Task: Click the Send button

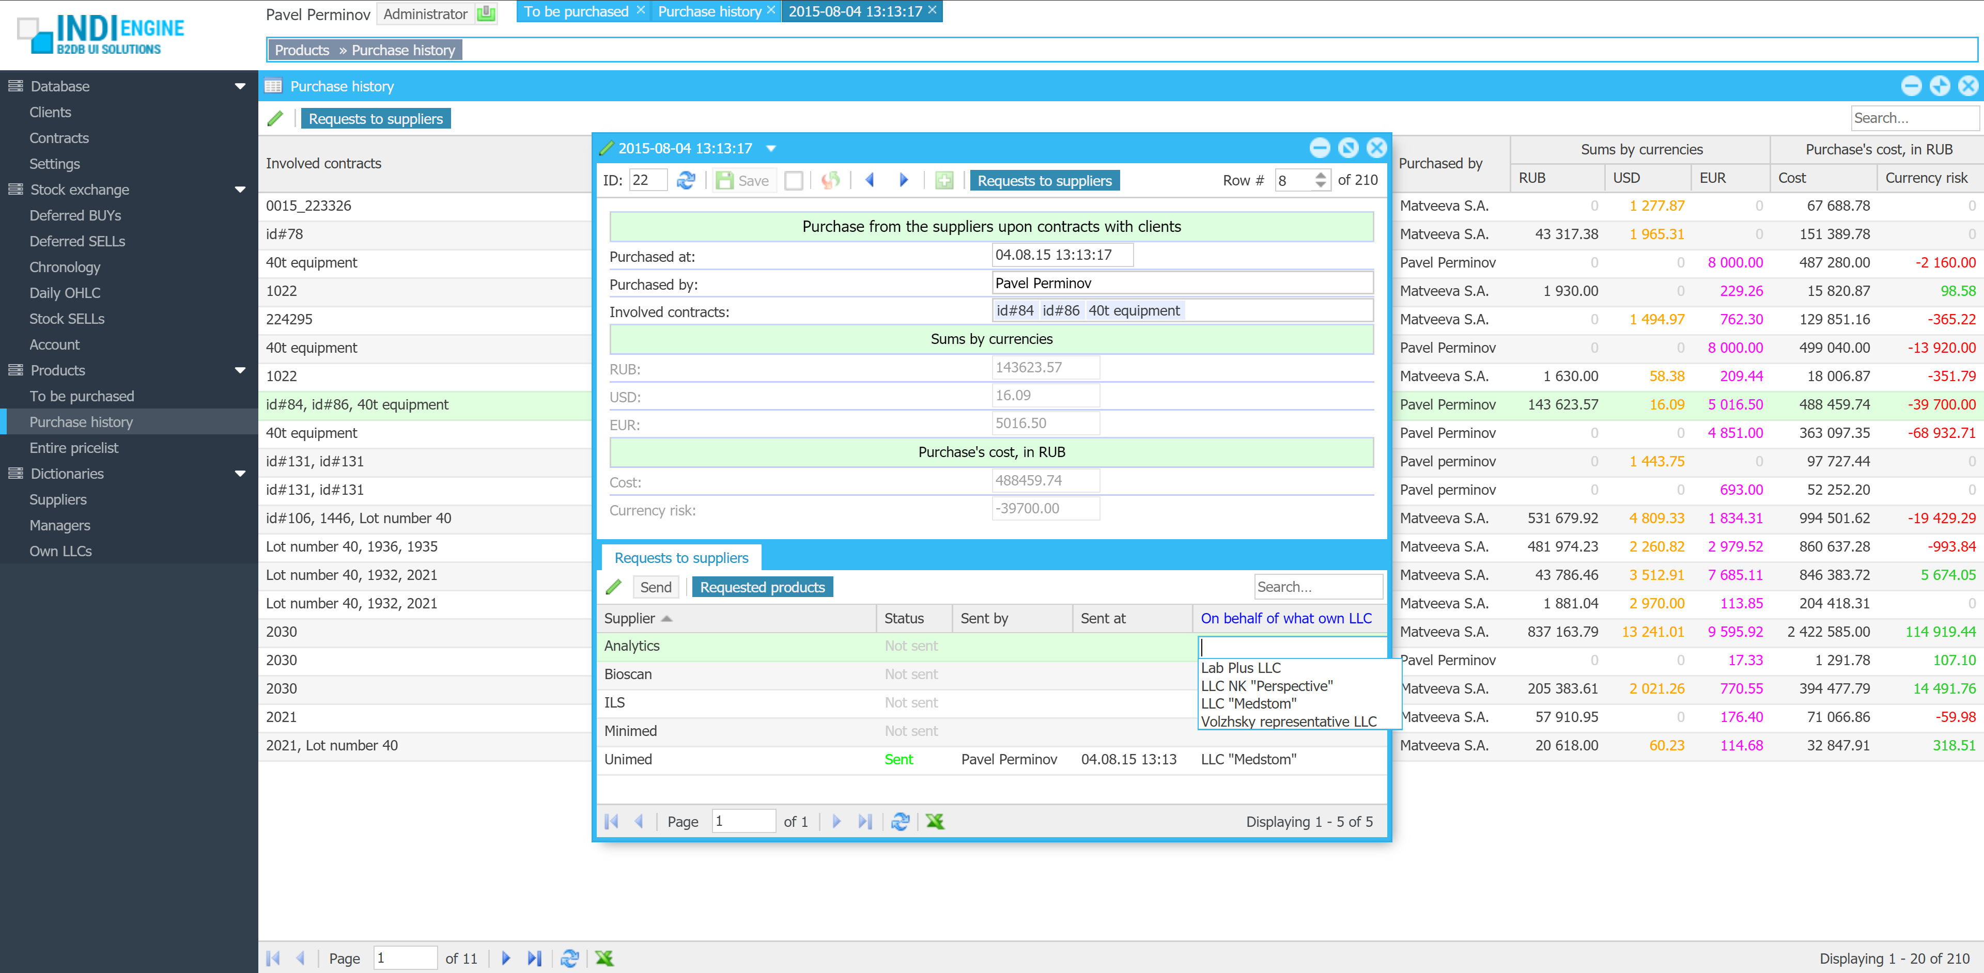Action: point(656,587)
